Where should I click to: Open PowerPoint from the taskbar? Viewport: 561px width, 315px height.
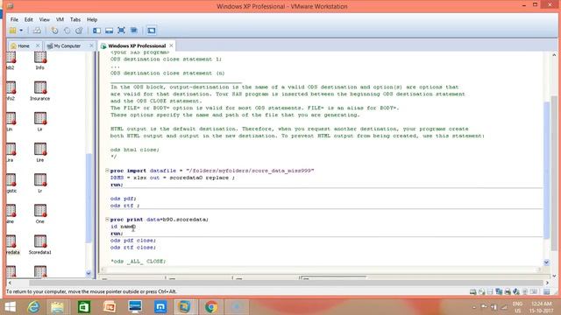[110, 307]
